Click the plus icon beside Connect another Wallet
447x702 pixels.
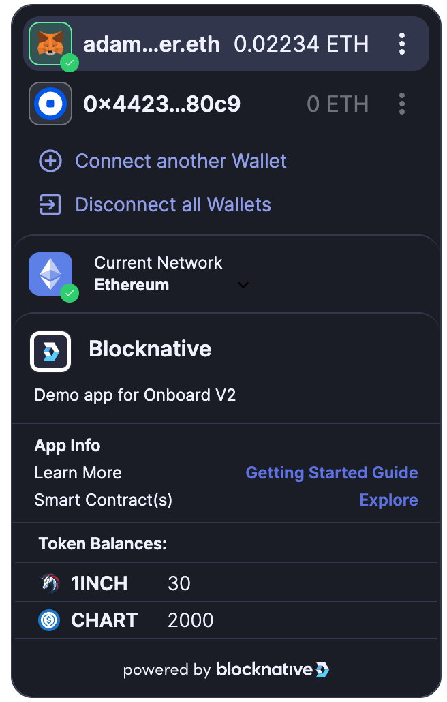click(x=50, y=162)
